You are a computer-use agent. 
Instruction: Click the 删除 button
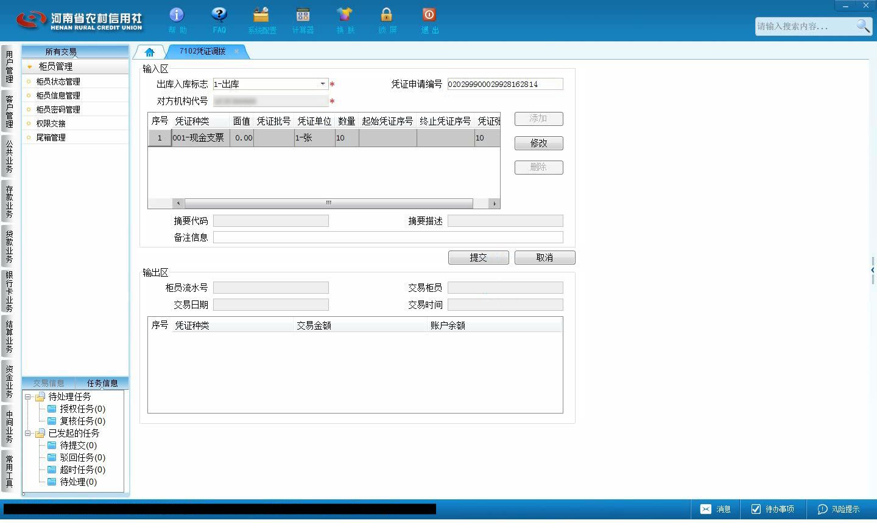[538, 167]
